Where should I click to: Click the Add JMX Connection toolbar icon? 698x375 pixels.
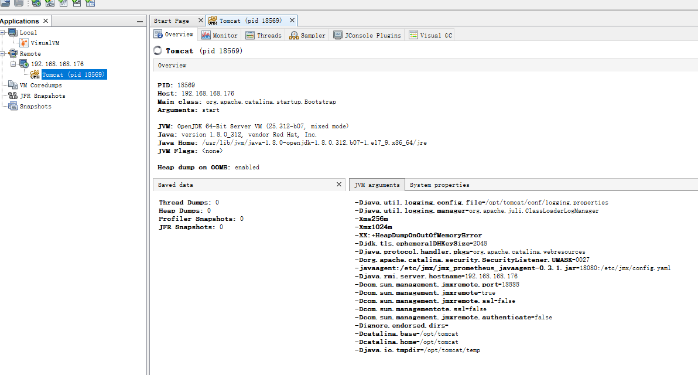click(50, 3)
